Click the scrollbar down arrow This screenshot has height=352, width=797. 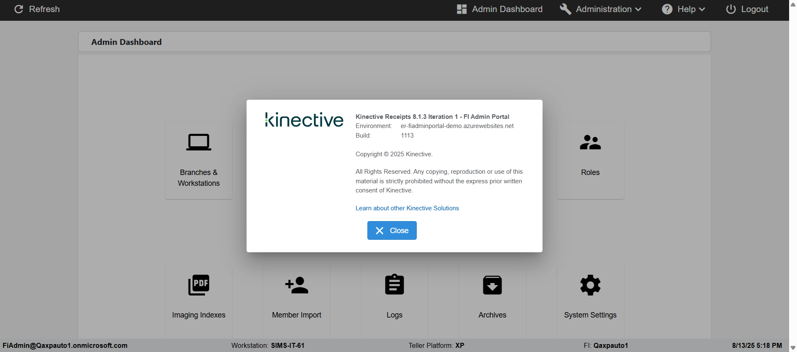(793, 348)
